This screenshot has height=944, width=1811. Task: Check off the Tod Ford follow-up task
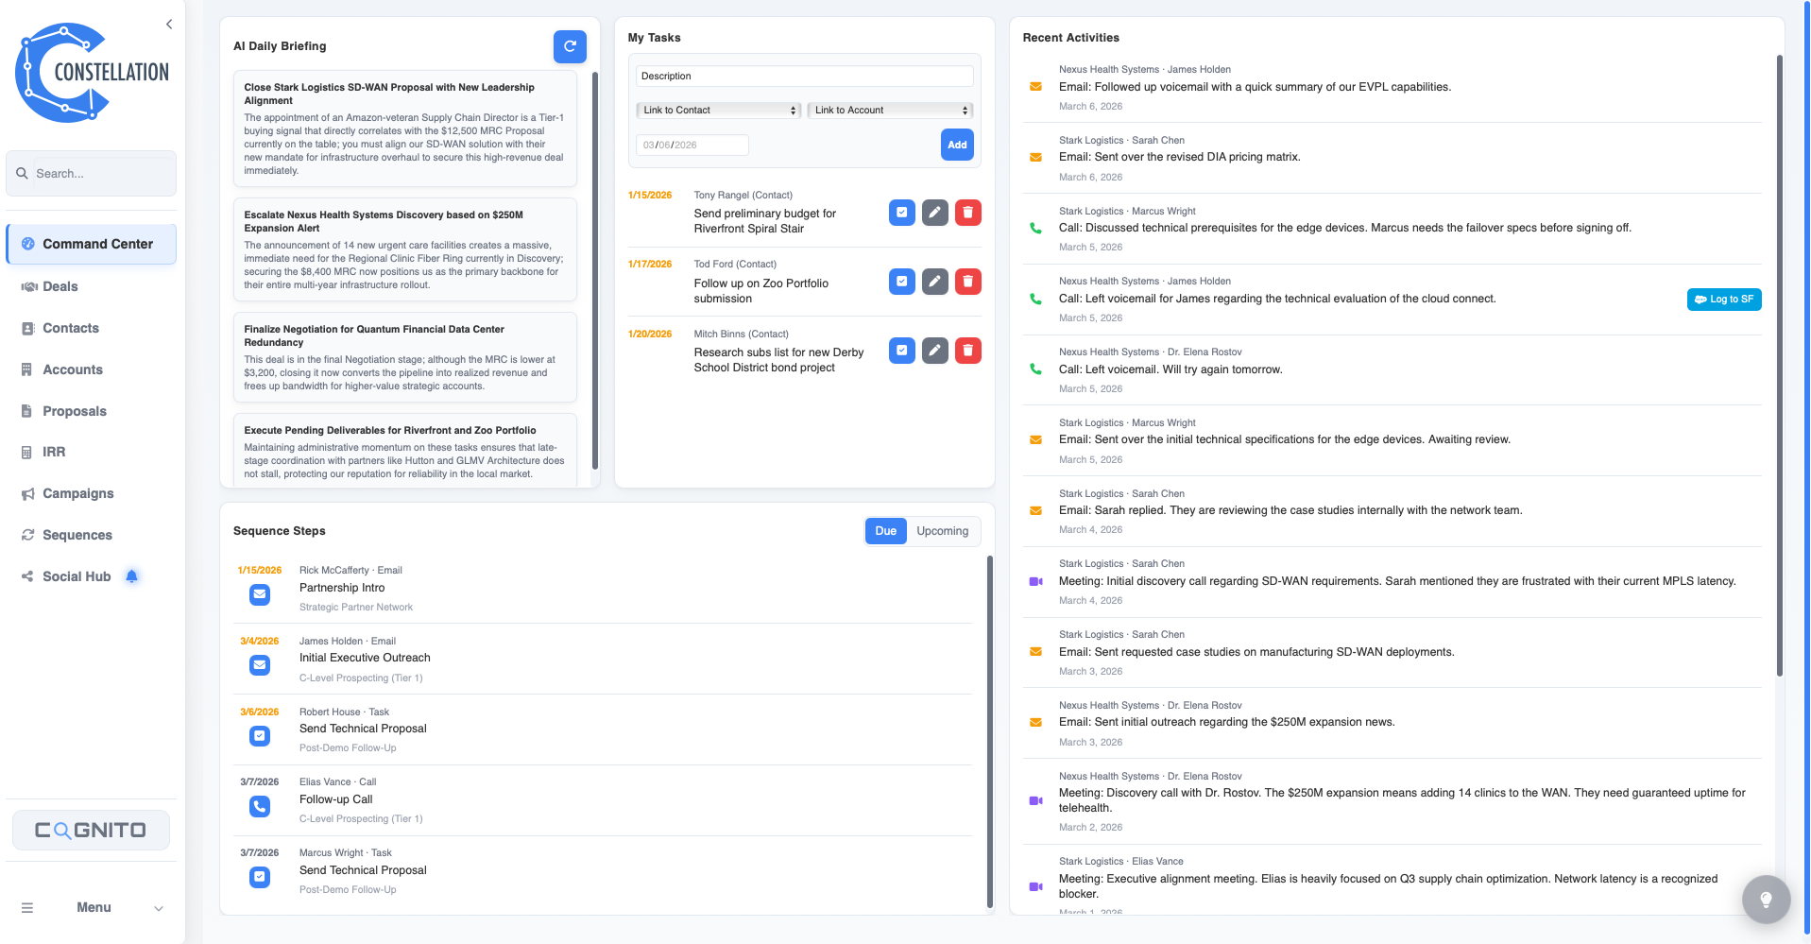click(901, 281)
